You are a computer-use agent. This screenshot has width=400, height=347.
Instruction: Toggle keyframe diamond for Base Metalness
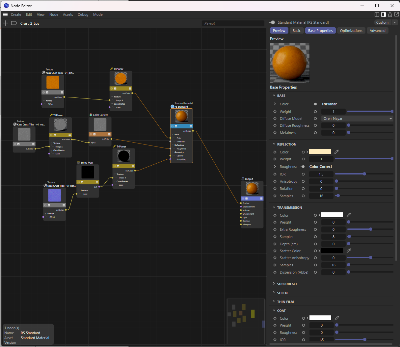pos(275,133)
